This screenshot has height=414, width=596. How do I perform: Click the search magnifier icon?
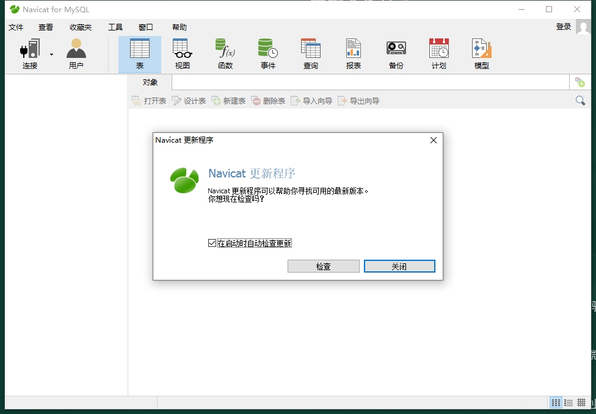click(580, 101)
